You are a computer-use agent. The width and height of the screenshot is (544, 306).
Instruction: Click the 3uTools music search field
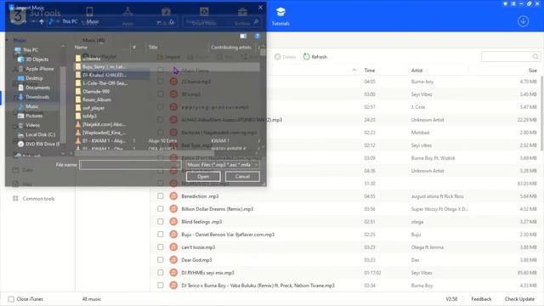[510, 57]
